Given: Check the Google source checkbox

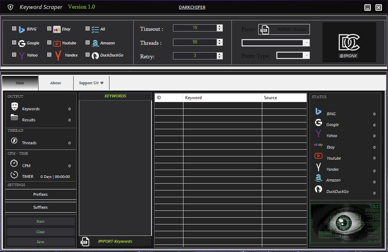Looking at the screenshot, I should click(14, 43).
